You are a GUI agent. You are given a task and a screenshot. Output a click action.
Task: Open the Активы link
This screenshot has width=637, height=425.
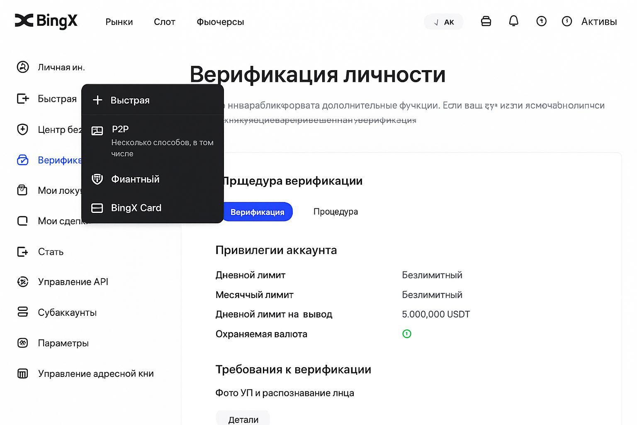(x=599, y=22)
